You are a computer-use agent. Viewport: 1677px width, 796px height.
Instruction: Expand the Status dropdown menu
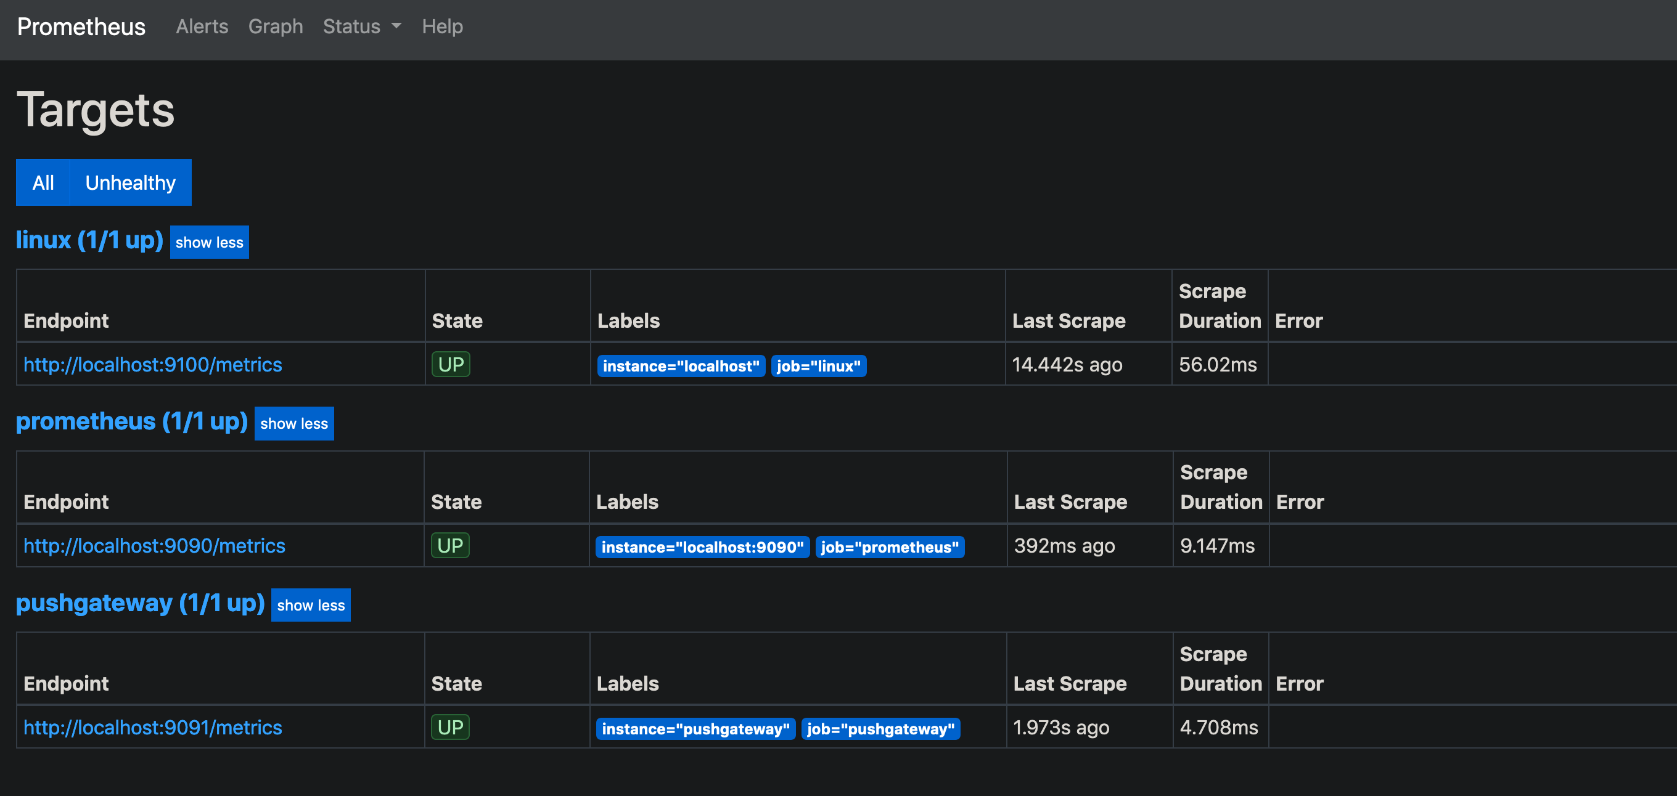pos(362,26)
